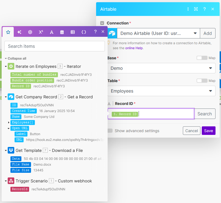Enable Show advanced settings
The image size is (221, 203).
110,131
